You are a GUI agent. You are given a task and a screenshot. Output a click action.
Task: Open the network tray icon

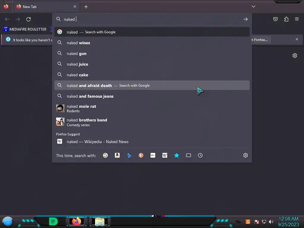click(264, 221)
